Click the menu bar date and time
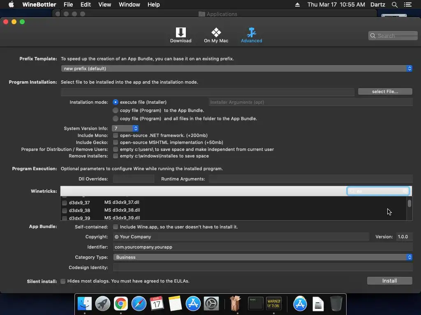421x315 pixels. [336, 5]
